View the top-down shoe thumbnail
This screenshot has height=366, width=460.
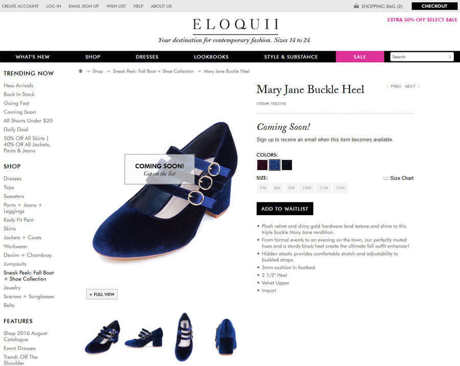184,337
